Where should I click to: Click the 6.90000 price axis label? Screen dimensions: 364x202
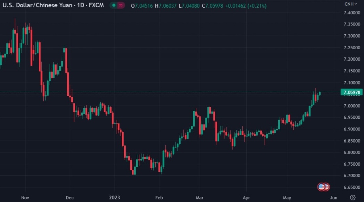tap(352, 129)
